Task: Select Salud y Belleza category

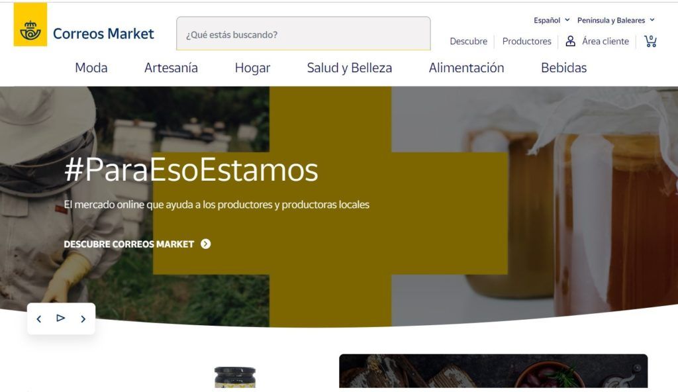Action: (350, 68)
